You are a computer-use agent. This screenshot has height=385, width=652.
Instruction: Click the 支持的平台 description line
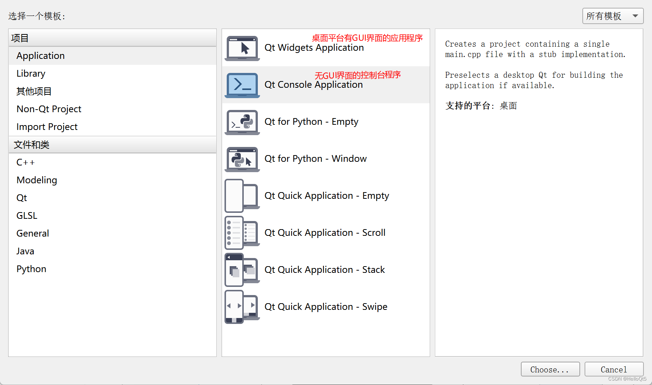[481, 106]
